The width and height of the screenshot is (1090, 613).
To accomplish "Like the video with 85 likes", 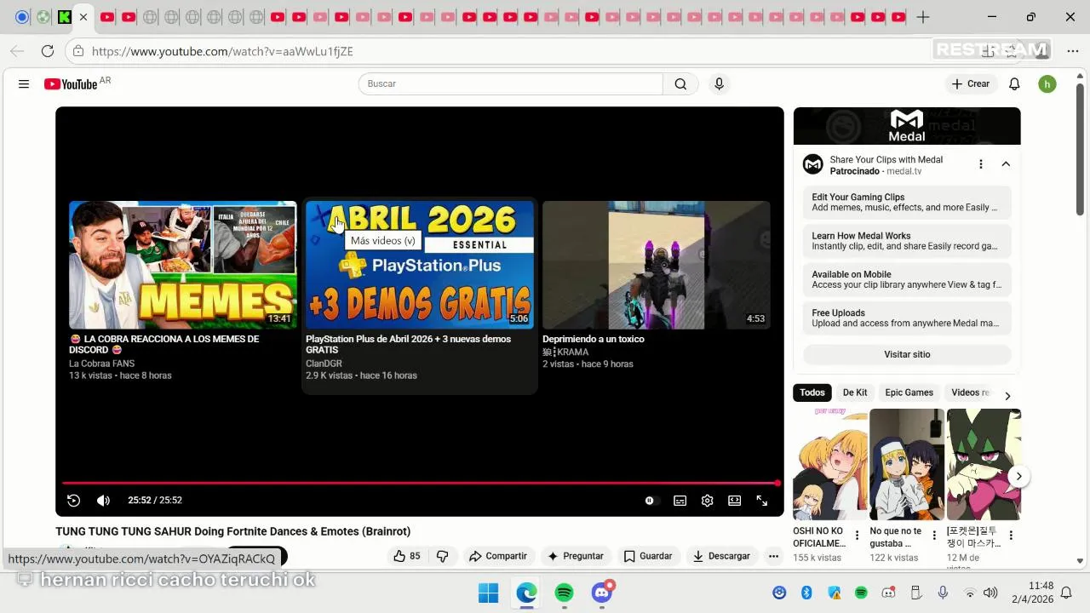I will (407, 556).
